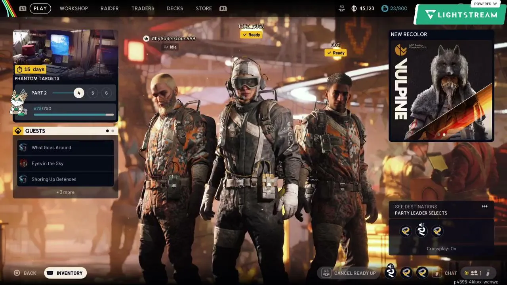507x285 pixels.
Task: Open the PLAY tab
Action: 40,8
